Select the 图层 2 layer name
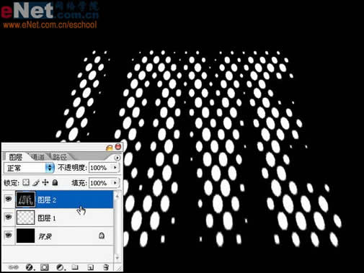Viewport: 364px width, 273px height. 47,200
